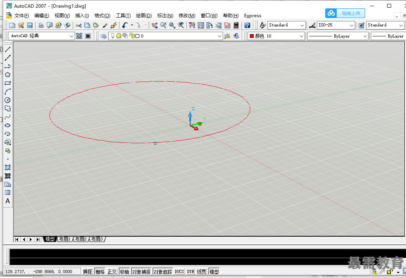Select the Polygon tool
This screenshot has height=278, width=406.
pyautogui.click(x=8, y=75)
